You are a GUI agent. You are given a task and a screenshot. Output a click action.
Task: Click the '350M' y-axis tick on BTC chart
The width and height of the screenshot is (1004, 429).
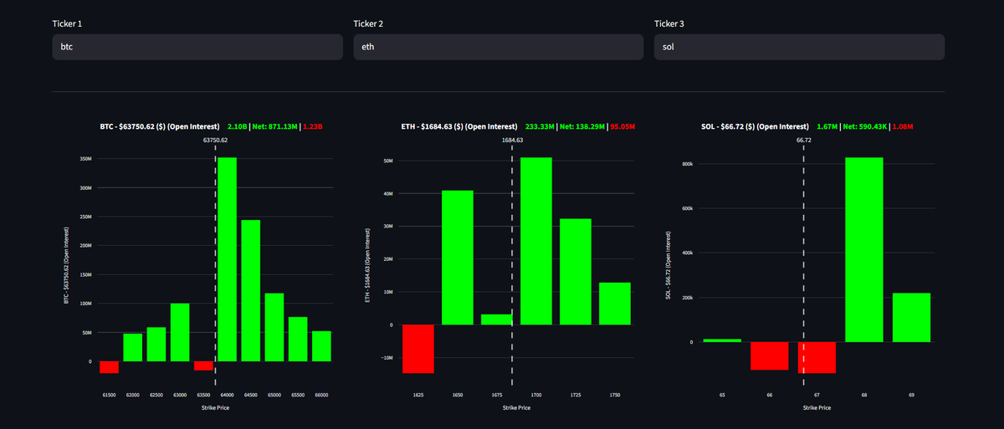(x=85, y=158)
